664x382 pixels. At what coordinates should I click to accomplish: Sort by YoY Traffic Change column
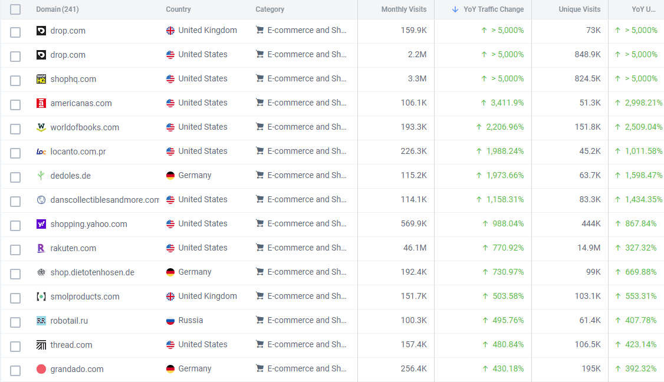click(494, 9)
